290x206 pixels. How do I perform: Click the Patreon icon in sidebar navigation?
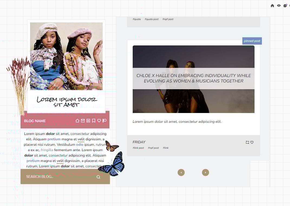point(105,121)
